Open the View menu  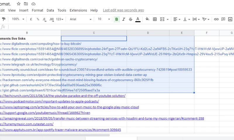pos(12,10)
